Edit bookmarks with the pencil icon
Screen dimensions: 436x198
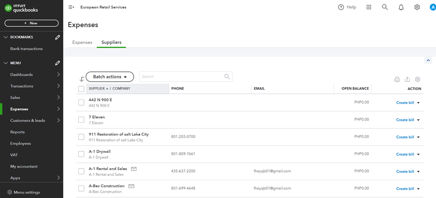click(x=58, y=37)
